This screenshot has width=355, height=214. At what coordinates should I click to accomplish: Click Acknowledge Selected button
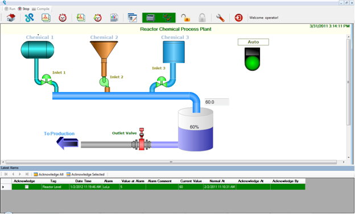[x=85, y=174]
